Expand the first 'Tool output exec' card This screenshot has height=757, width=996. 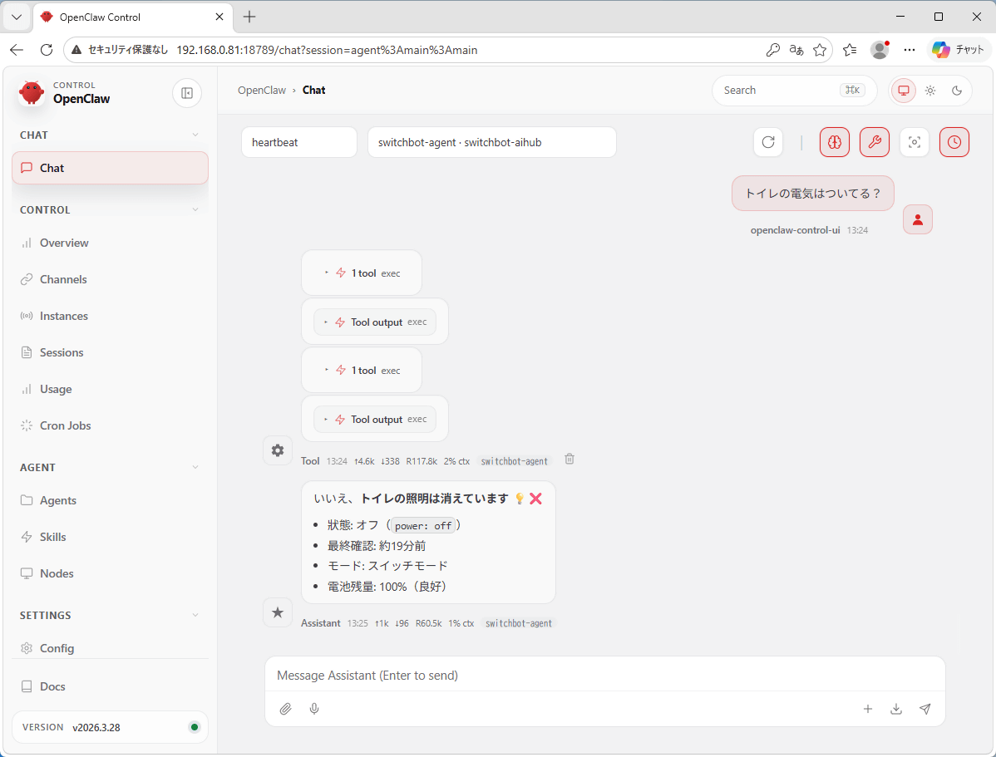coord(375,322)
